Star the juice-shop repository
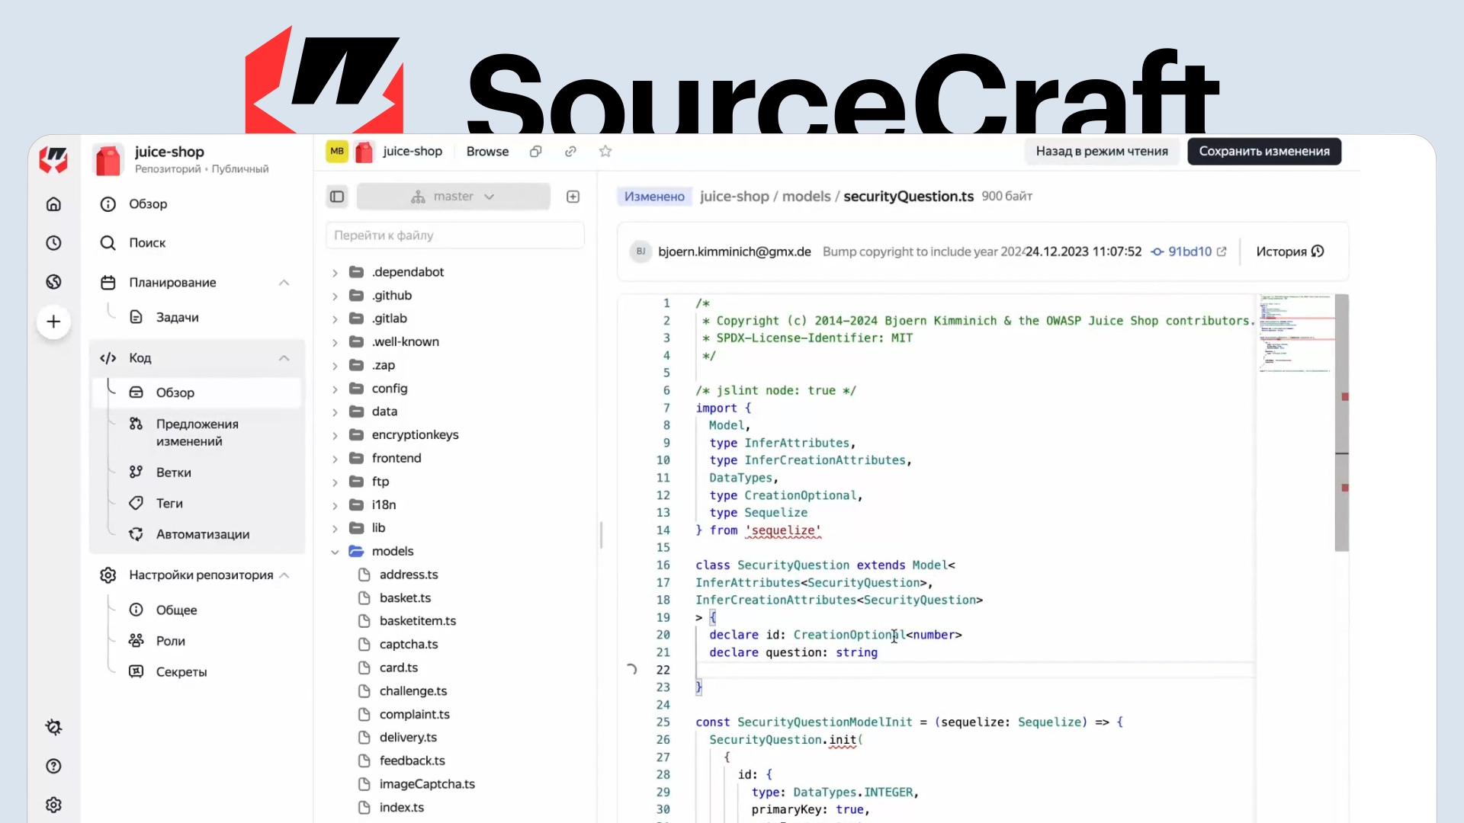 coord(605,152)
